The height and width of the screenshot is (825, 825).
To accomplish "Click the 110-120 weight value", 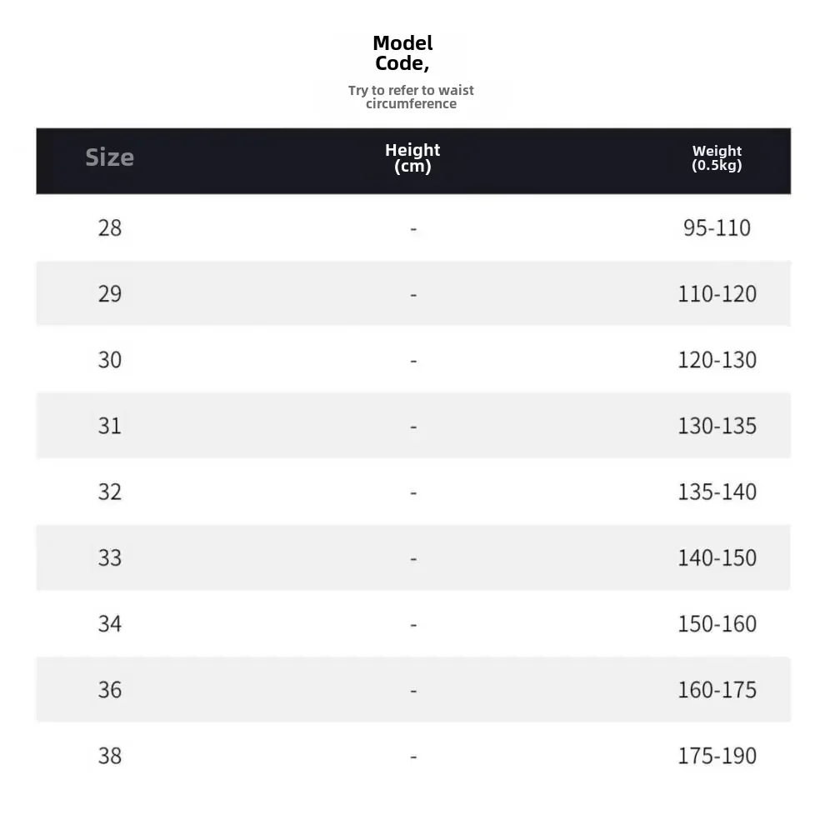I will (717, 293).
